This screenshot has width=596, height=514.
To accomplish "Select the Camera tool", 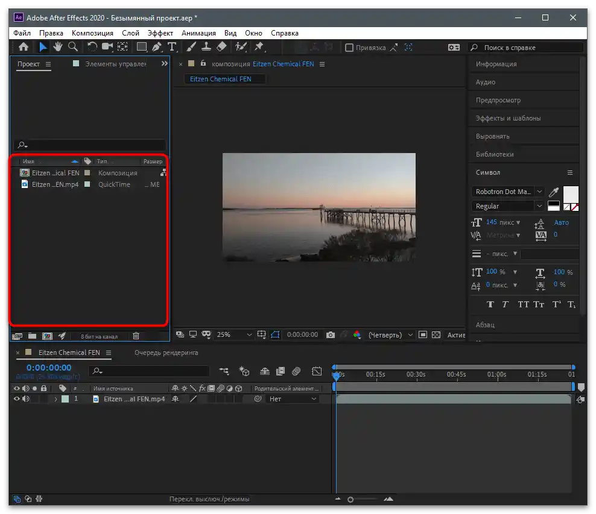I will click(x=107, y=47).
